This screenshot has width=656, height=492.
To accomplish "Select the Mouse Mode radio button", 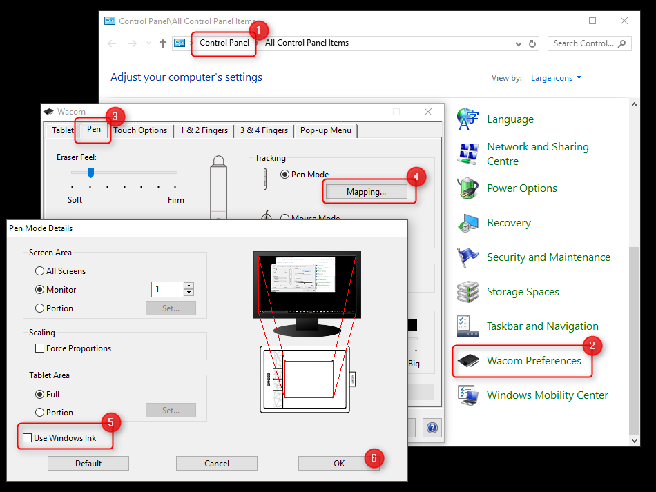I will coord(285,217).
